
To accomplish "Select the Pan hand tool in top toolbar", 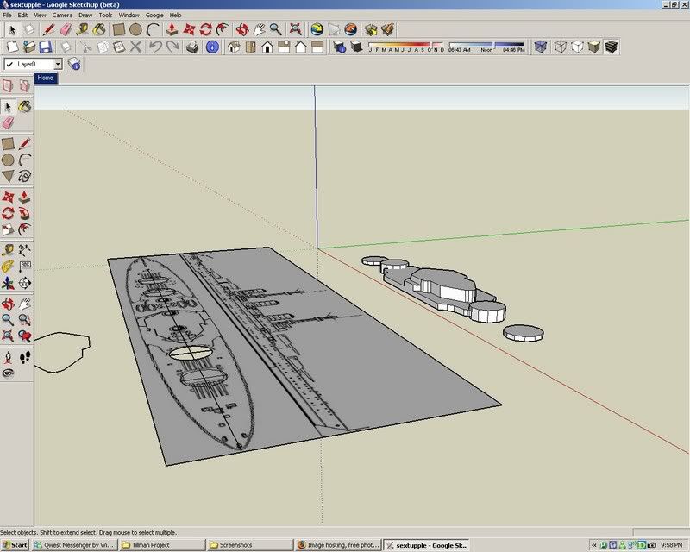I will tap(260, 30).
